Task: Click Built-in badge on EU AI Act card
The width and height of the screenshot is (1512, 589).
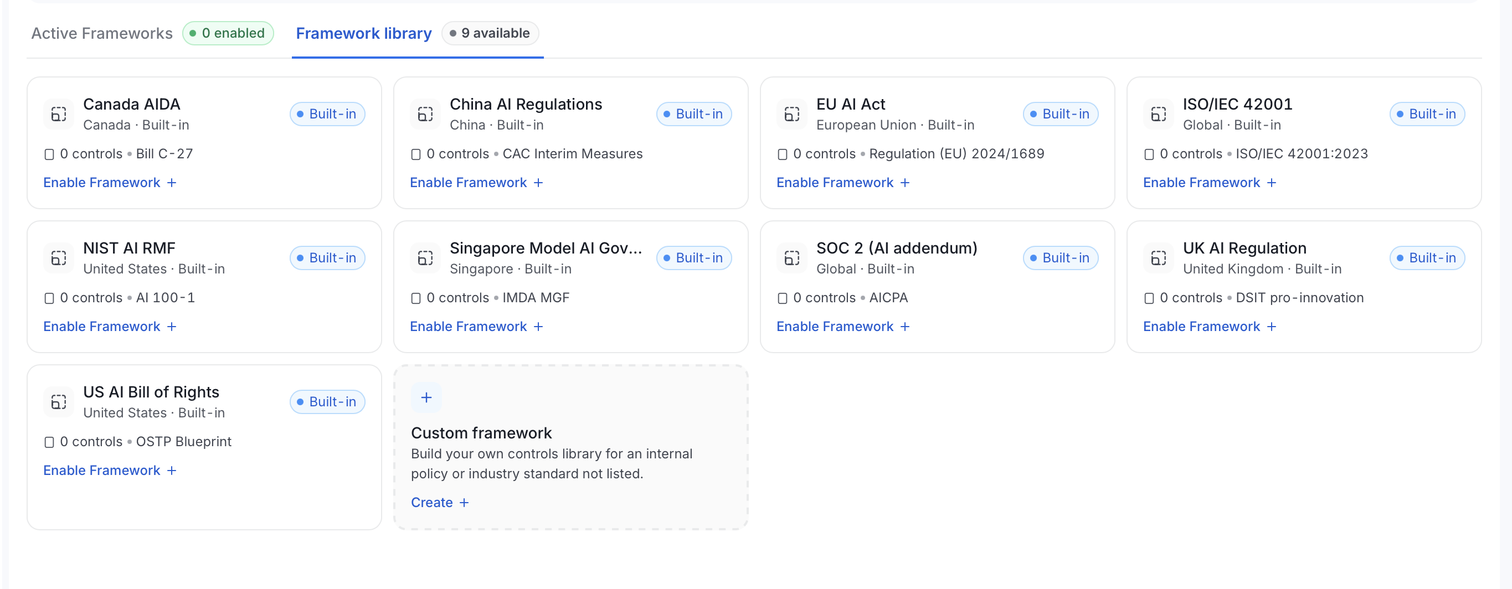Action: pyautogui.click(x=1061, y=114)
